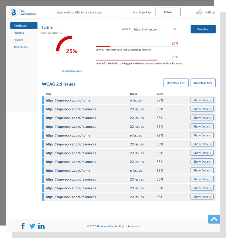The image size is (226, 238).
Task: Show Details for first superrocks.com/home row
Action: click(202, 100)
